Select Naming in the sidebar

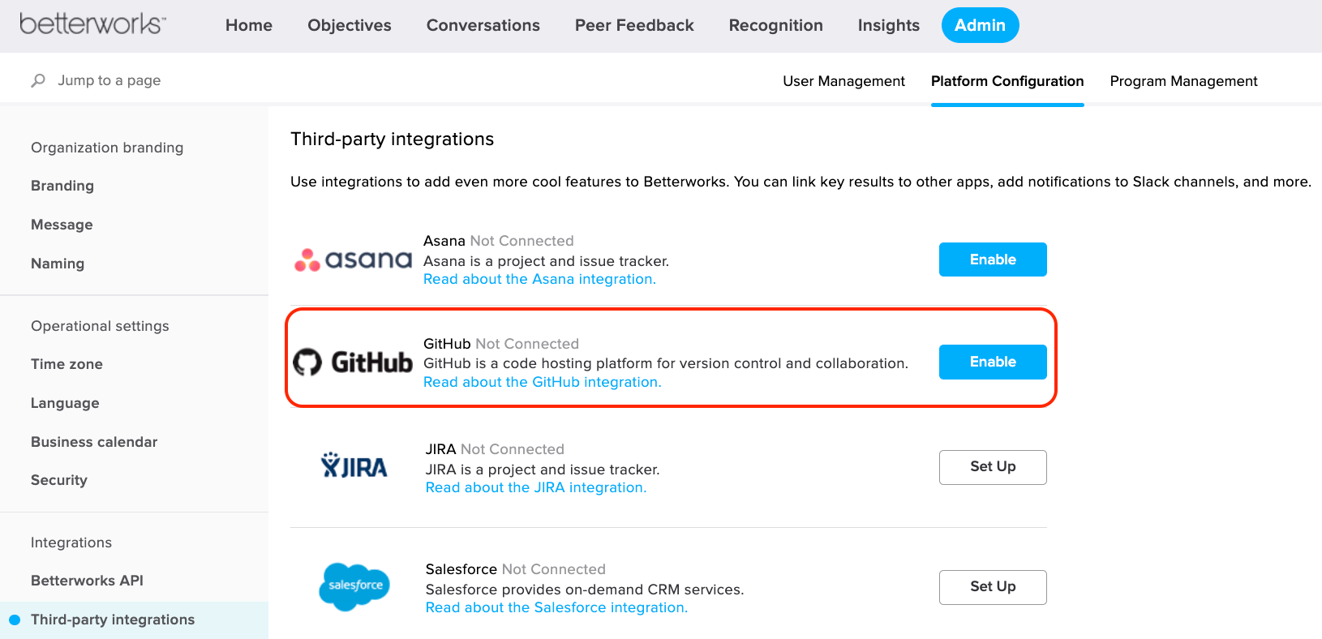tap(58, 264)
